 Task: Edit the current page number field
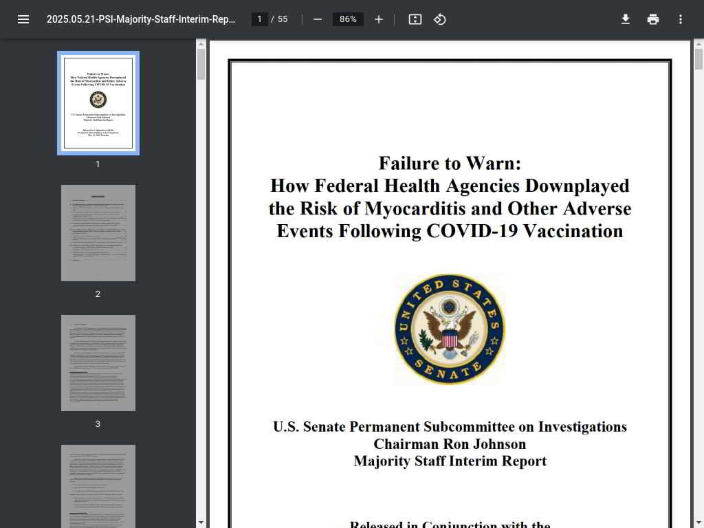259,19
